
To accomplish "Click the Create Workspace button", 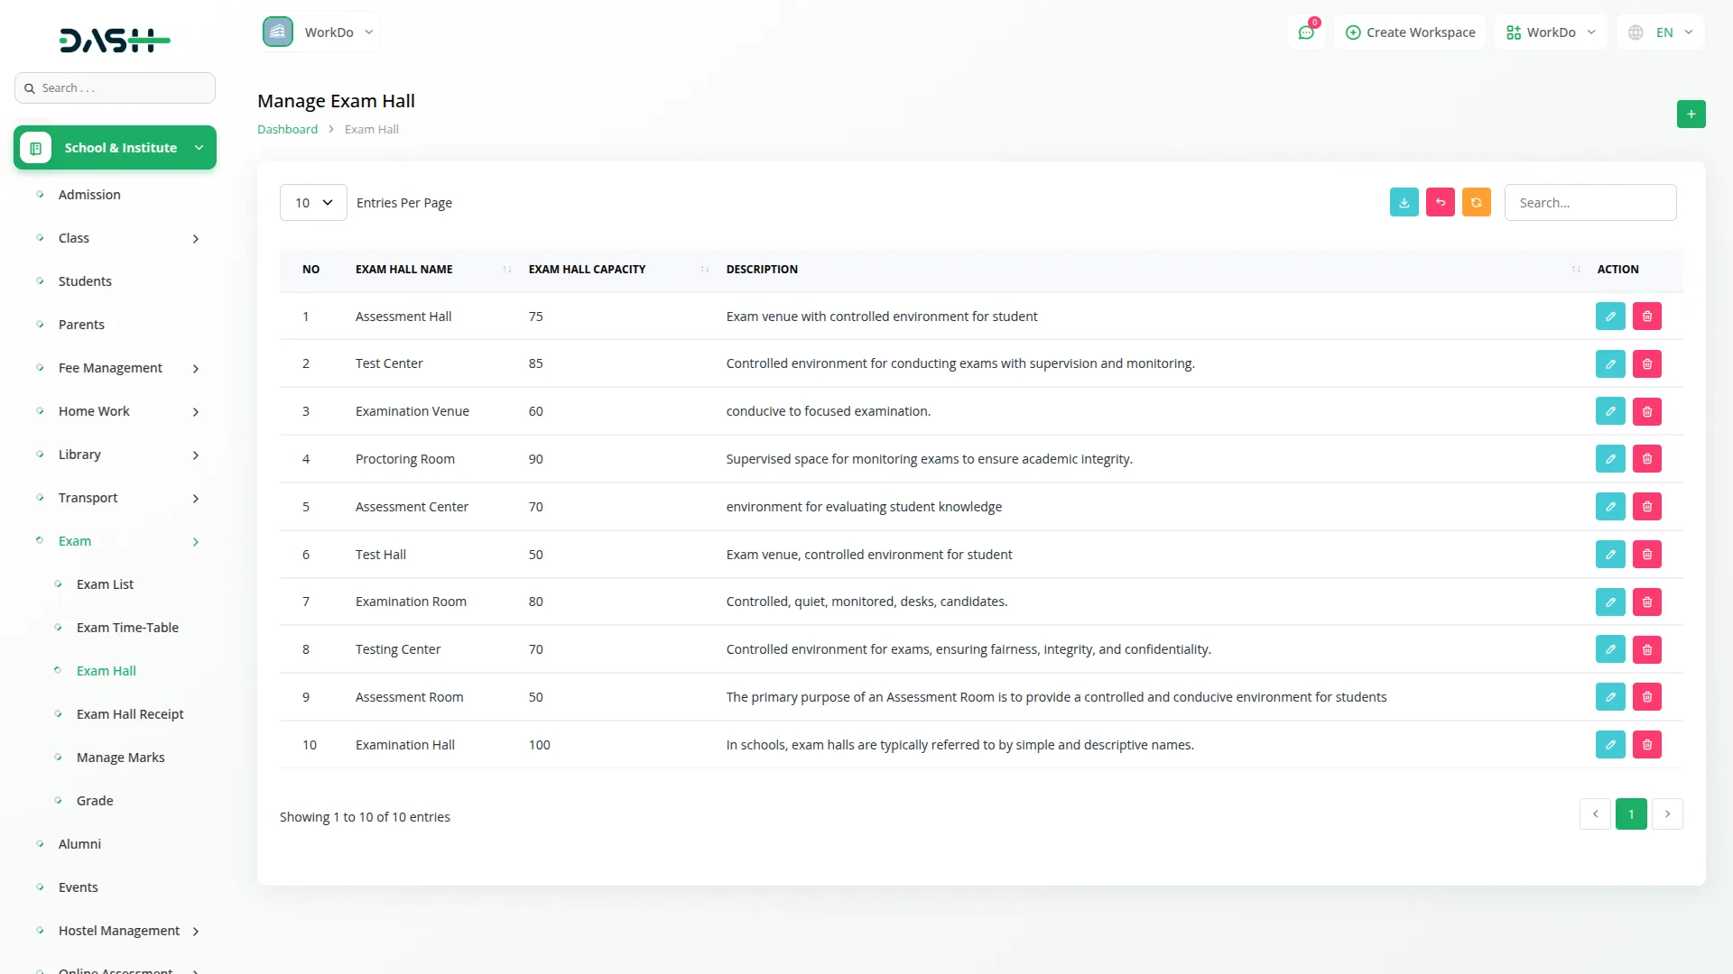I will (1410, 32).
